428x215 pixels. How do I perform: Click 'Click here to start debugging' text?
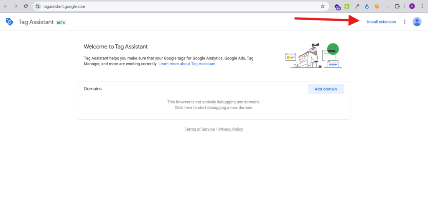coord(214,107)
